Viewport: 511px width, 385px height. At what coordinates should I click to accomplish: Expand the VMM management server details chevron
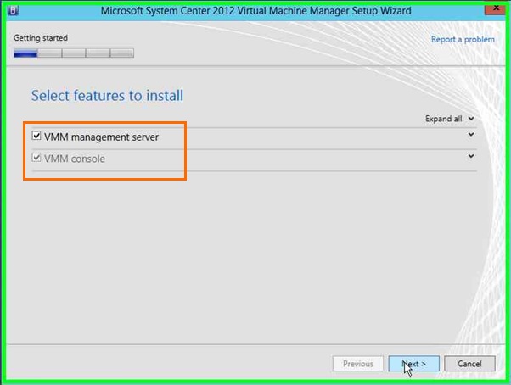point(471,134)
